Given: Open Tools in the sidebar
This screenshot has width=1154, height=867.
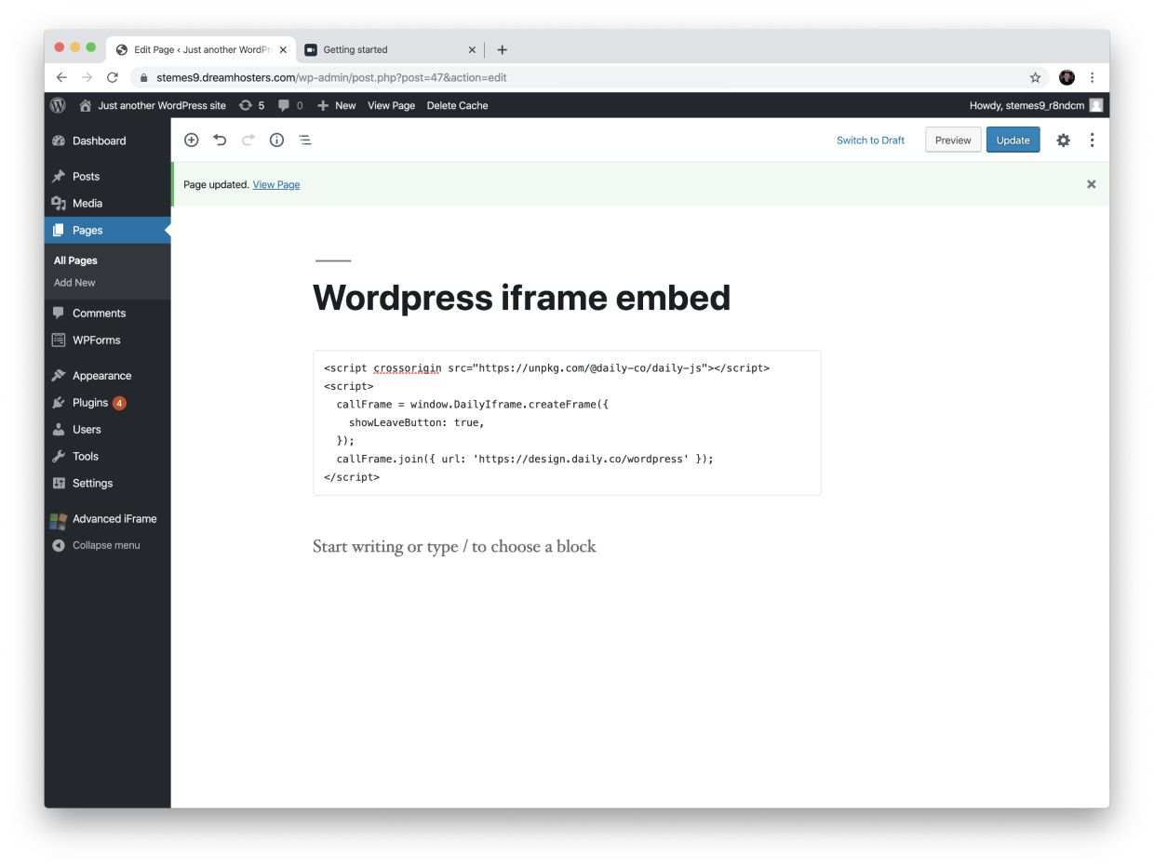Looking at the screenshot, I should (108, 456).
